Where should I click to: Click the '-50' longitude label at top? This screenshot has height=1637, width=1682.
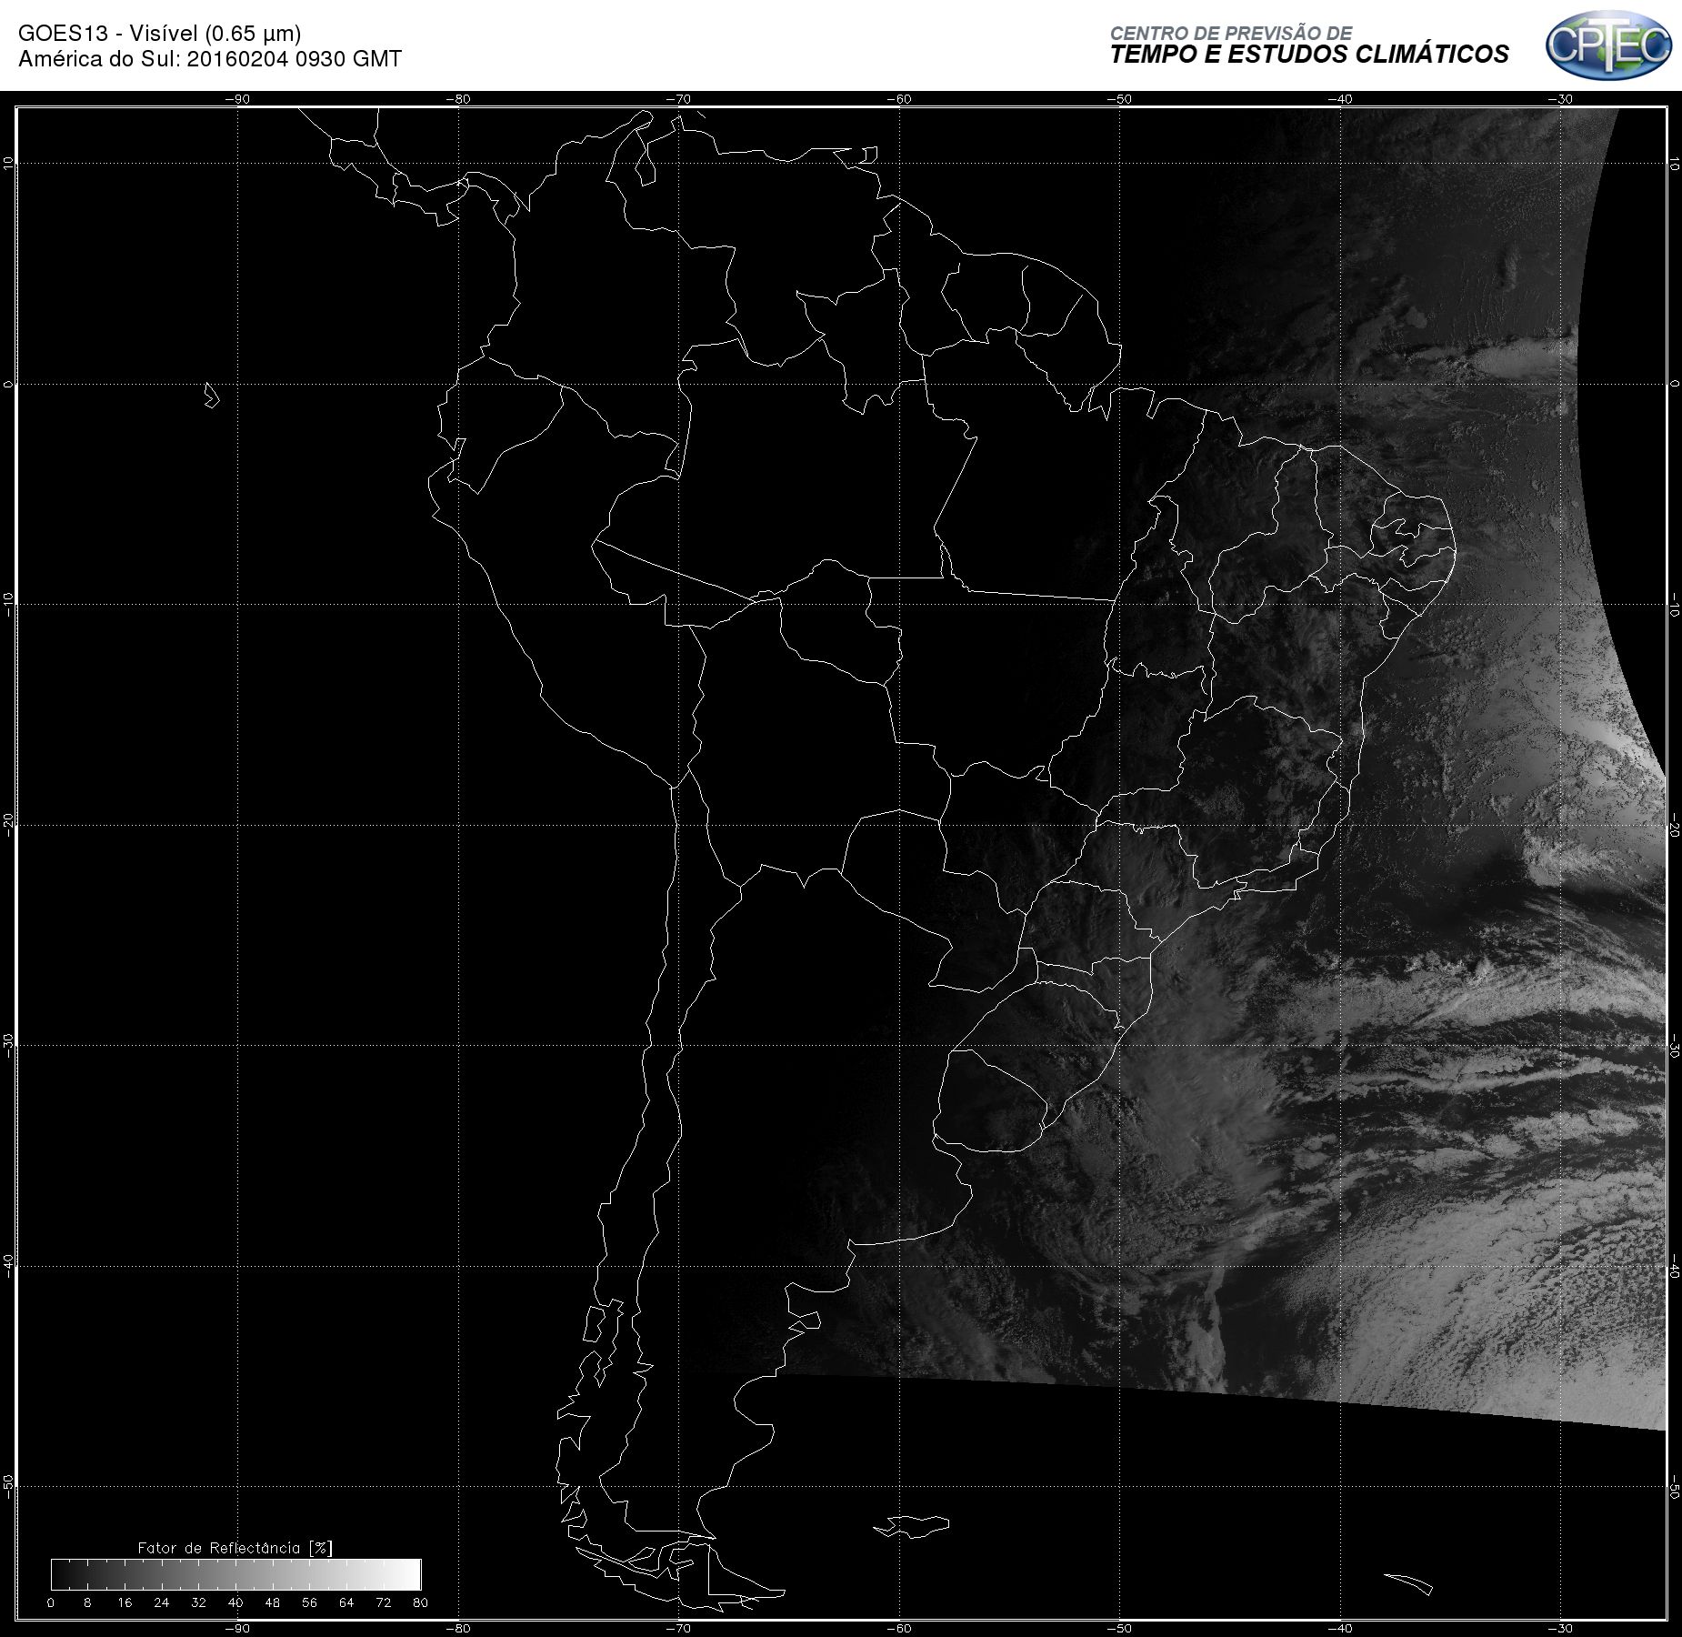click(x=1119, y=99)
